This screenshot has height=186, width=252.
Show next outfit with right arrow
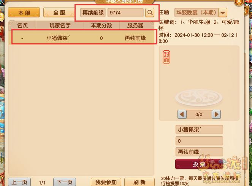216,114
